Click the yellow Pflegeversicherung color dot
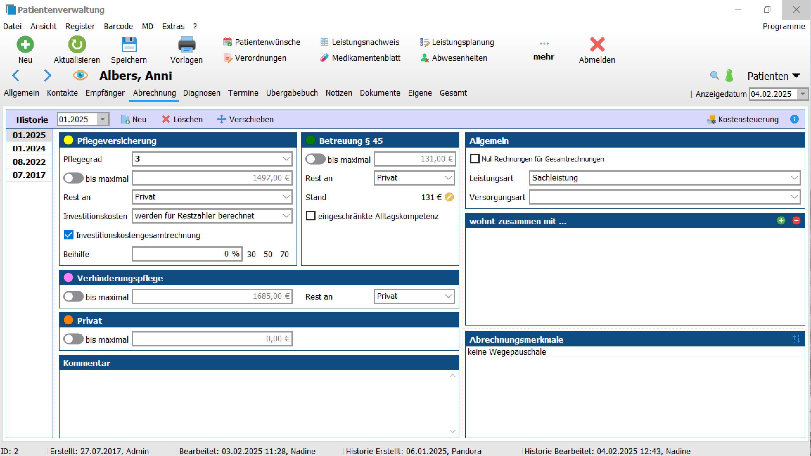 [68, 140]
